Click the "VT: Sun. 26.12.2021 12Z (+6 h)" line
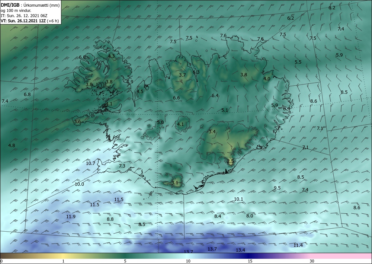The height and width of the screenshot is (264, 372). pyautogui.click(x=30, y=21)
